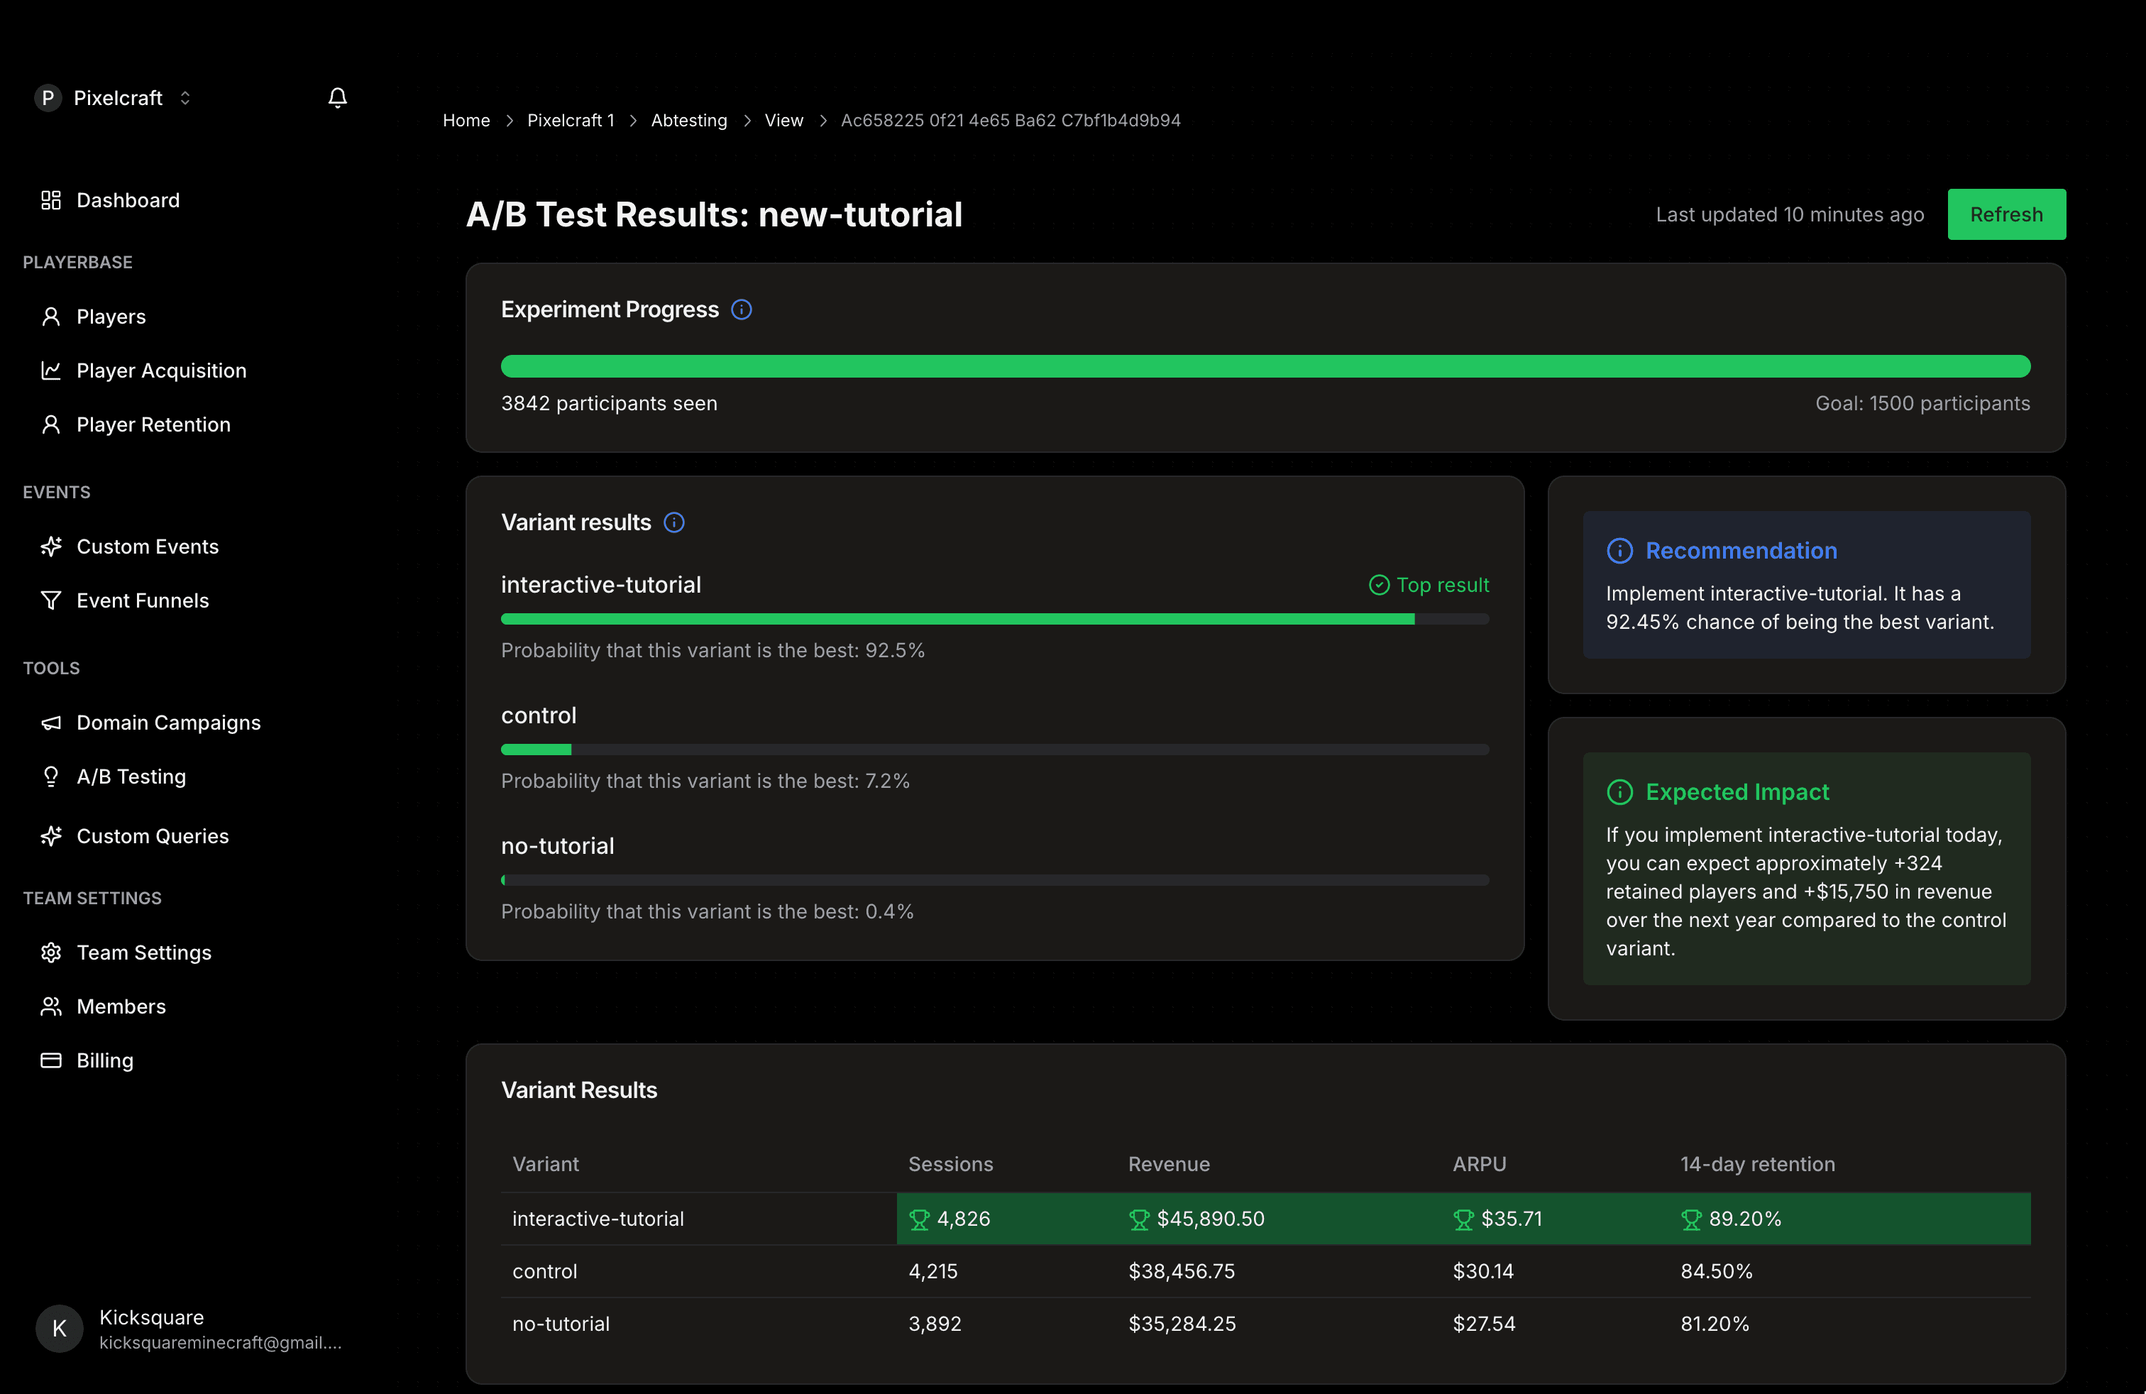Open the Pixelcraft 1 project link
The width and height of the screenshot is (2146, 1394).
pos(571,120)
